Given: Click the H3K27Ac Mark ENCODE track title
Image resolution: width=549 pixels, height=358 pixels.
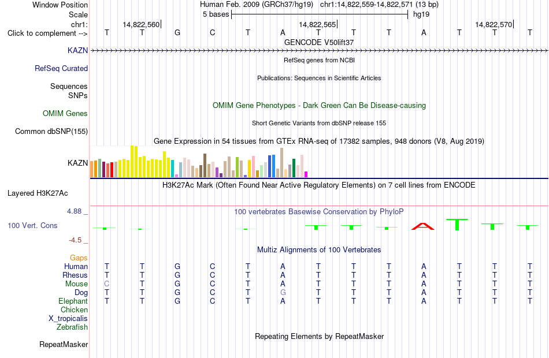Looking at the screenshot, I should 319,185.
